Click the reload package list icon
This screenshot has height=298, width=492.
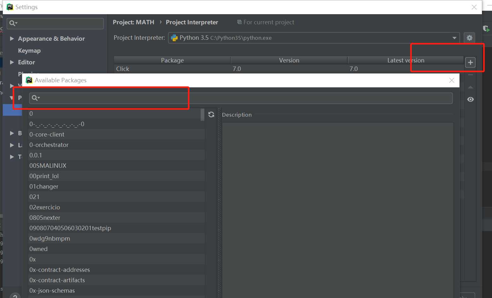(211, 114)
